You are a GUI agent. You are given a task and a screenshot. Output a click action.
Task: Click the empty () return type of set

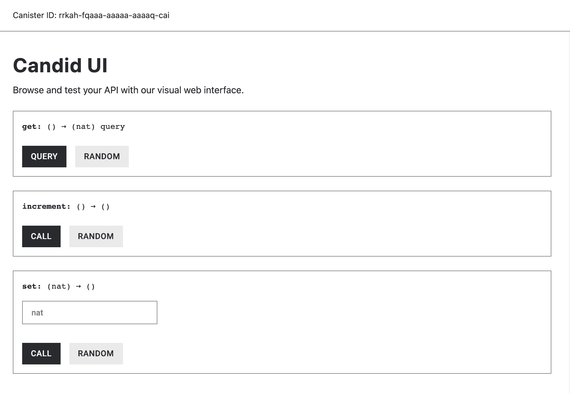click(x=91, y=286)
